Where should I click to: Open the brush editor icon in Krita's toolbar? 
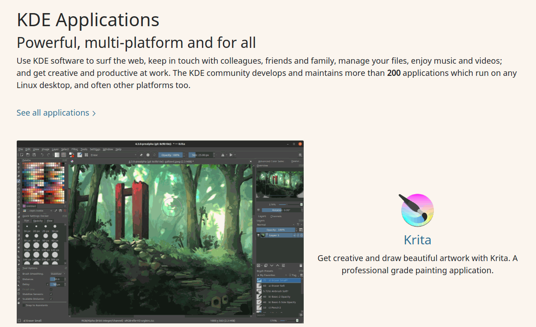(80, 155)
